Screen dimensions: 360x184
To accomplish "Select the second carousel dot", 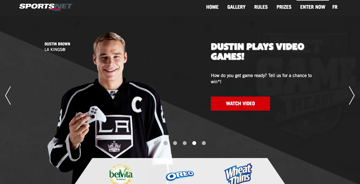I will pos(165,143).
